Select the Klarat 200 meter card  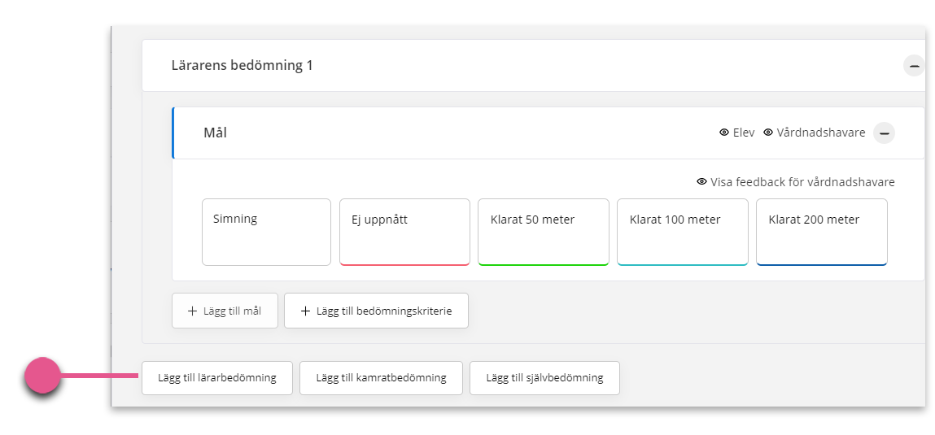[822, 232]
